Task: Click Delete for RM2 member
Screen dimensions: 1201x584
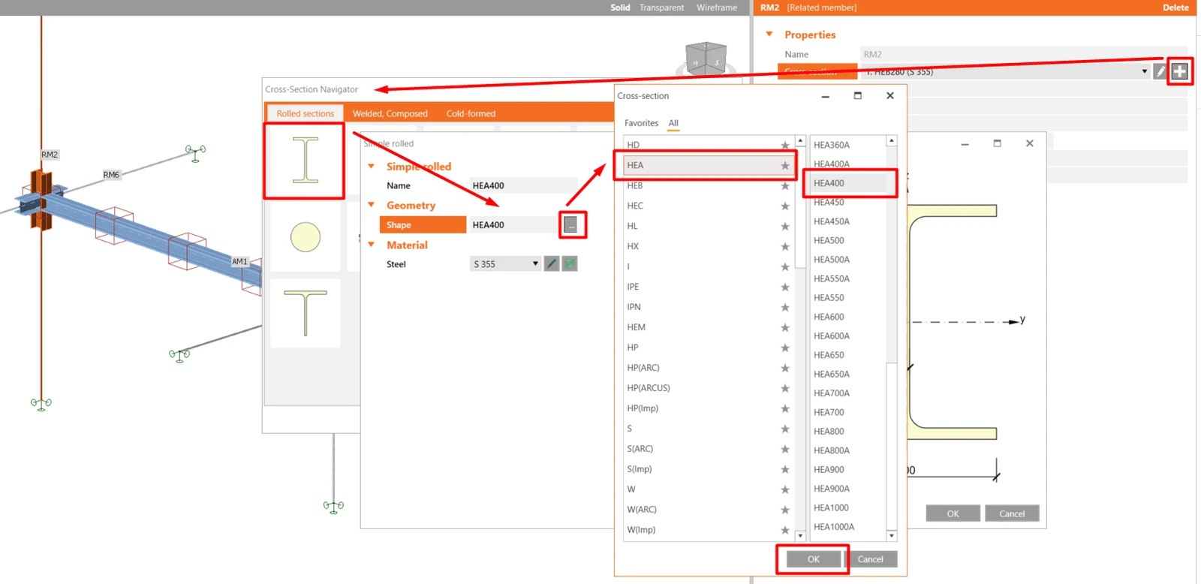Action: pos(1175,8)
